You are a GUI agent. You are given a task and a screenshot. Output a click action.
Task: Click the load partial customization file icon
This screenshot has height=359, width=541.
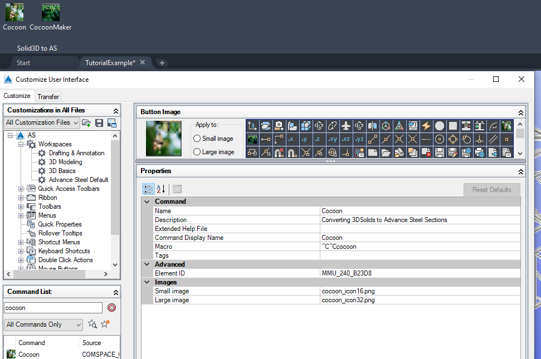click(x=86, y=123)
